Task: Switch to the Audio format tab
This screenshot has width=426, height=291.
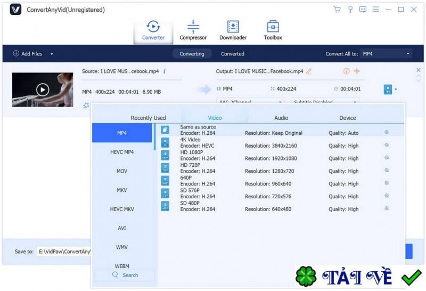Action: tap(281, 118)
